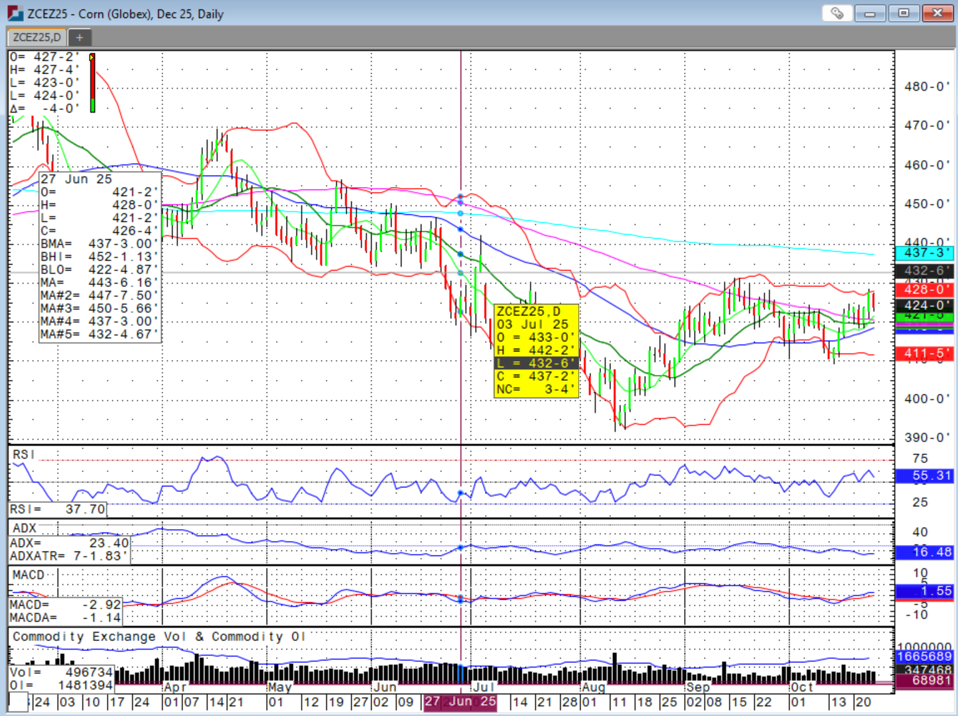Minimize the chart window
Image resolution: width=958 pixels, height=716 pixels.
coord(870,13)
